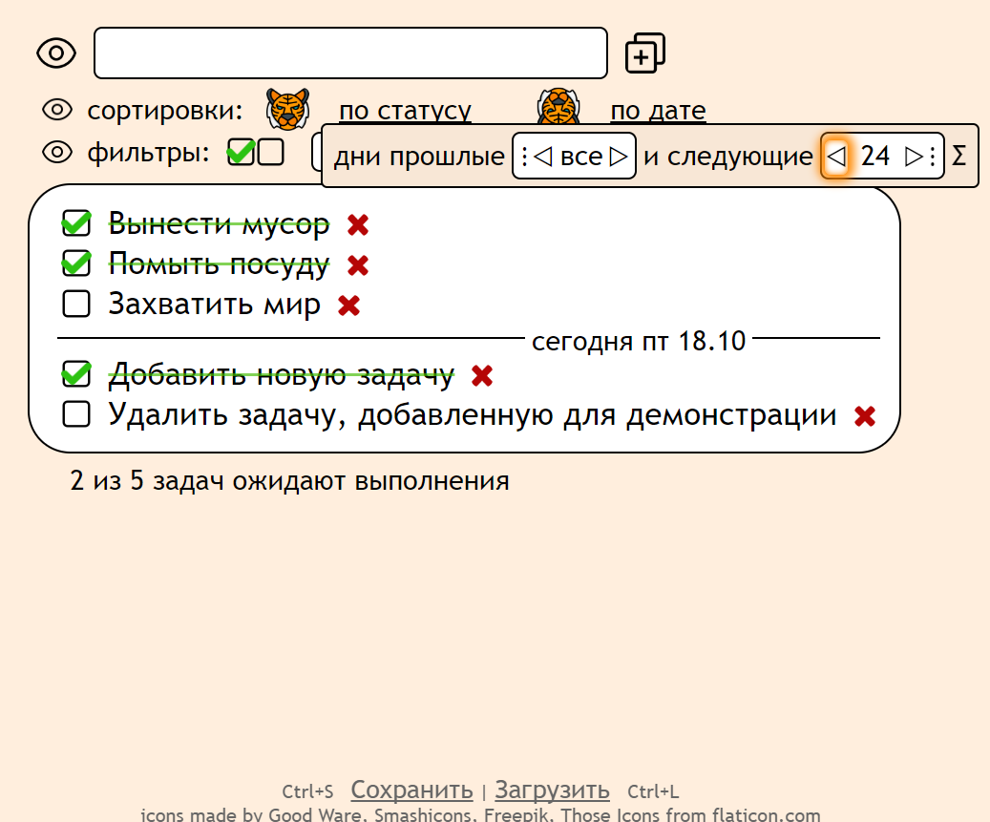The width and height of the screenshot is (990, 822).
Task: Click the Сохранить link
Action: (411, 790)
